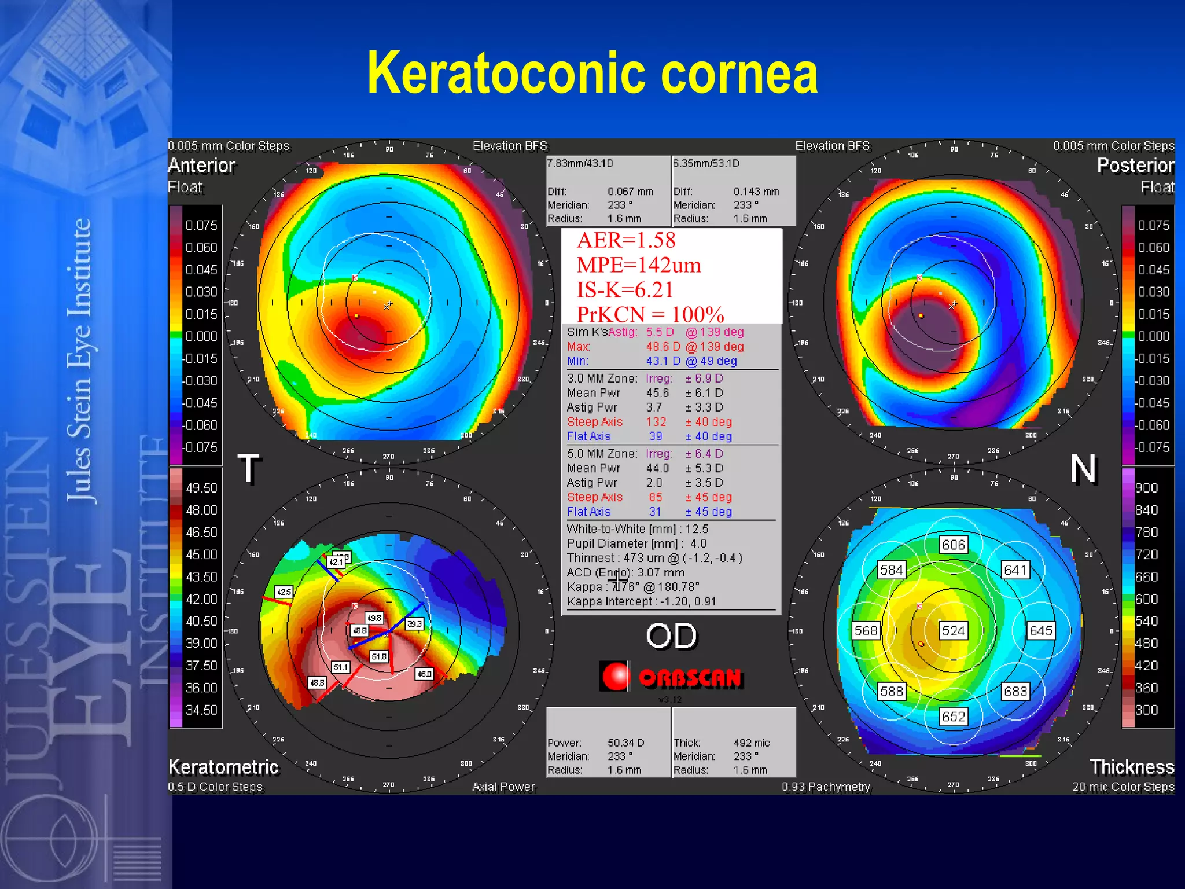Screen dimensions: 1185x889
Task: Click the 'IS-K=6.21' annotation
Action: (x=625, y=290)
